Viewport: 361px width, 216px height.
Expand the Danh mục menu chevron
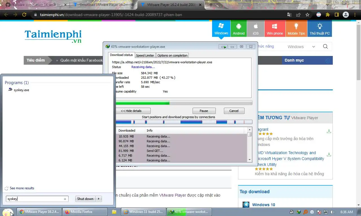(328, 60)
